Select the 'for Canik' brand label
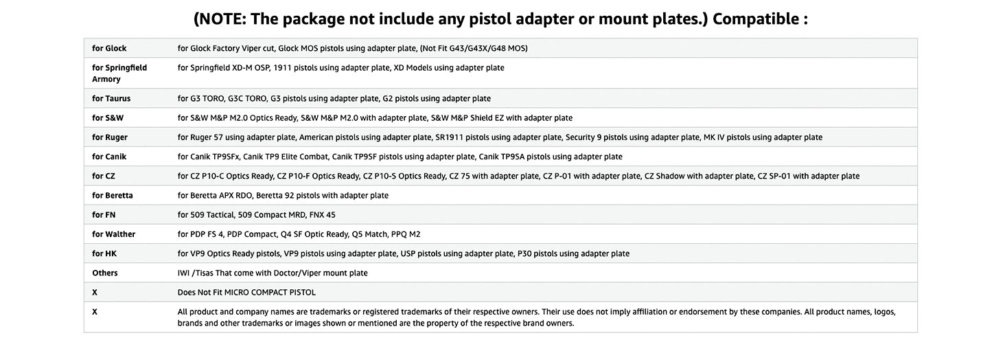This screenshot has height=340, width=1005. pos(109,157)
